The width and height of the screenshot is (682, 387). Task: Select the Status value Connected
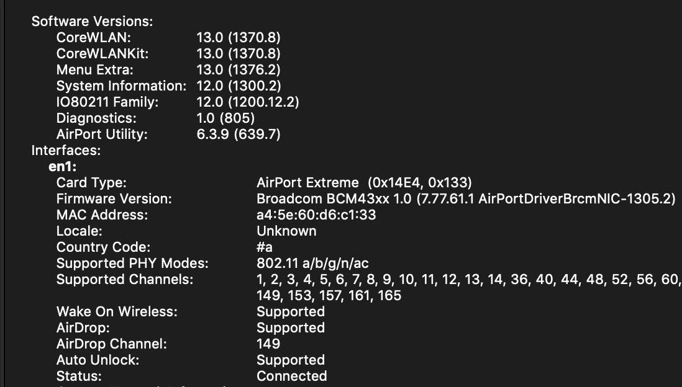click(291, 376)
